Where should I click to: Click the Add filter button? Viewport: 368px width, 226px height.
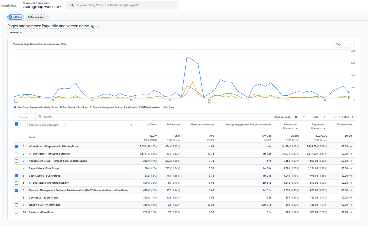click(16, 33)
